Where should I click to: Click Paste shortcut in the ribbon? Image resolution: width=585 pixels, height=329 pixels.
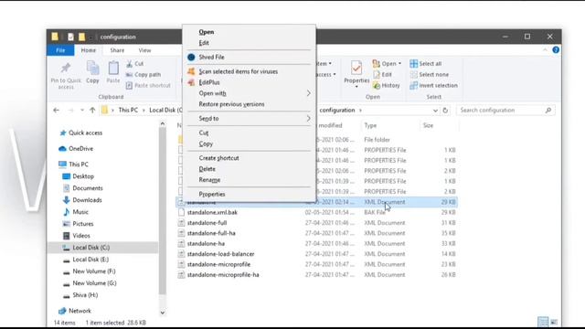point(148,85)
